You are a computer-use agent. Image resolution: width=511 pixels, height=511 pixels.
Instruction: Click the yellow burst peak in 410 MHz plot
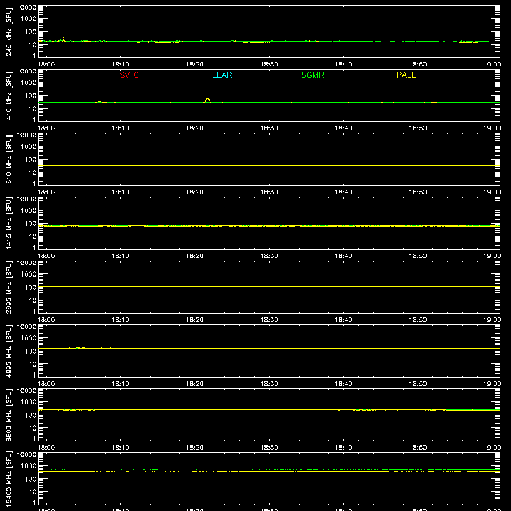[x=207, y=99]
